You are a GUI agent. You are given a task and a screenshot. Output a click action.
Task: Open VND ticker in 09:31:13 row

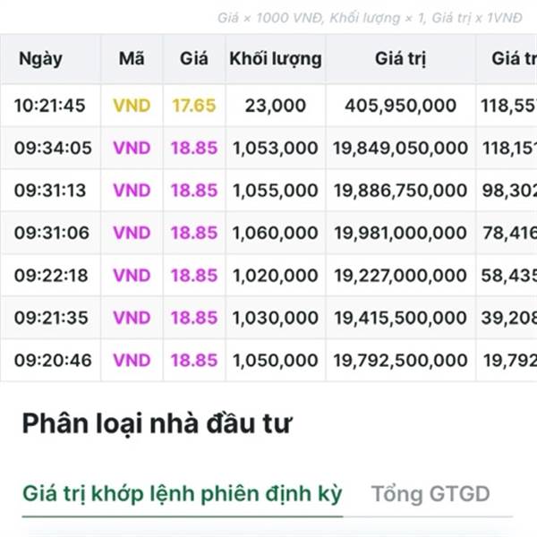132,191
